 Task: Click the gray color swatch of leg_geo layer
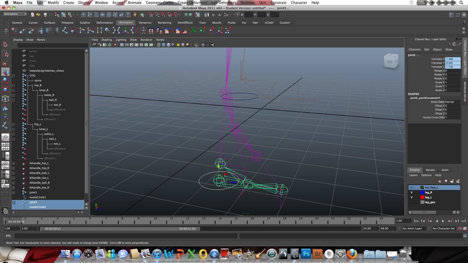[422, 202]
